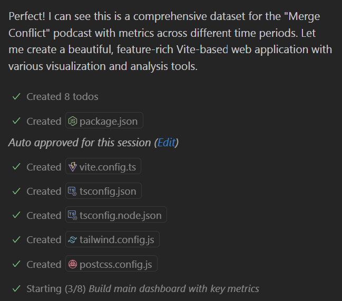This screenshot has width=342, height=301.
Task: Click the checkmark next to Created 8 todos
Action: coord(16,97)
